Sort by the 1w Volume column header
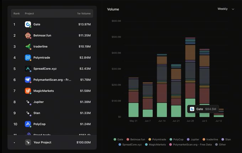This screenshot has width=242, height=153. 84,13
